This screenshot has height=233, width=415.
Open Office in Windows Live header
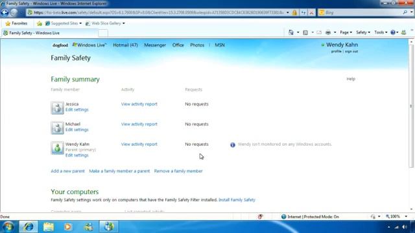point(178,45)
